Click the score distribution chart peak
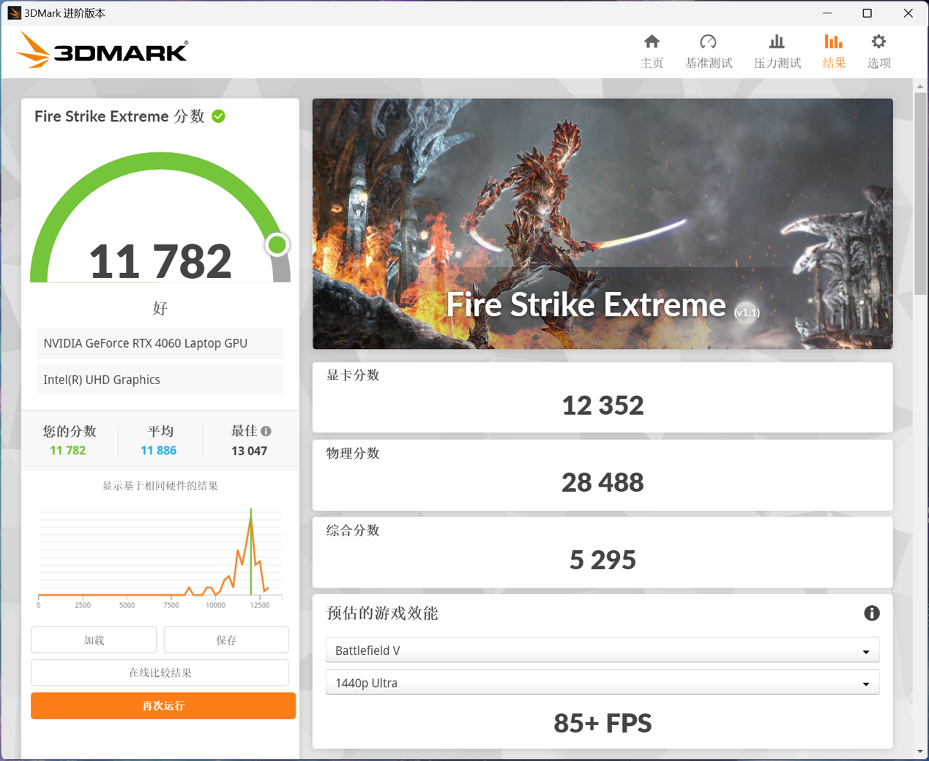929x761 pixels. click(x=251, y=511)
